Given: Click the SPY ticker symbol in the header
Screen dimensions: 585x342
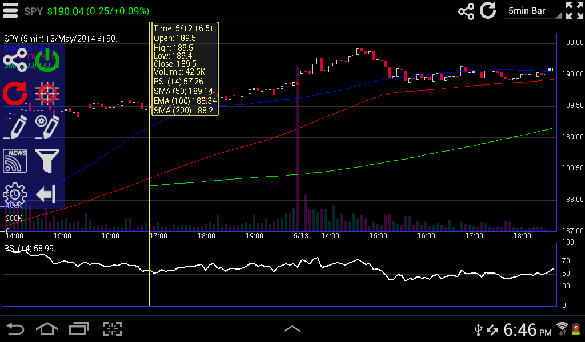Looking at the screenshot, I should click(34, 11).
